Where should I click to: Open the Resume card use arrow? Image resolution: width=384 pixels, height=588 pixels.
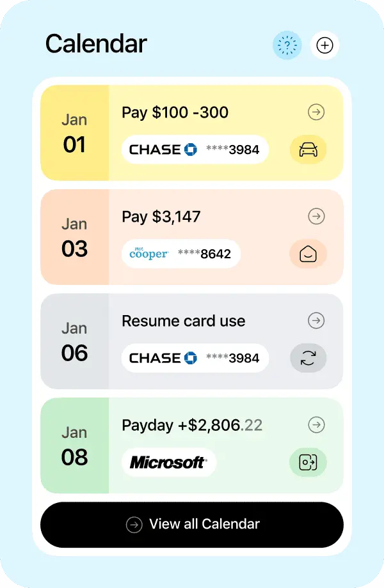316,321
